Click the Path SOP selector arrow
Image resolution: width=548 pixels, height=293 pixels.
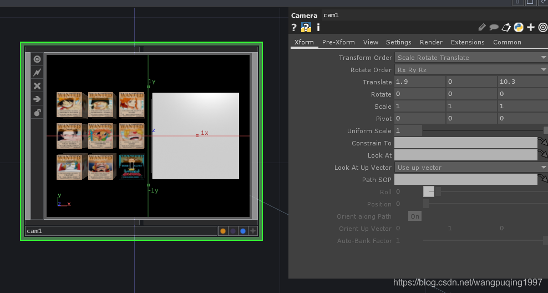pos(543,178)
